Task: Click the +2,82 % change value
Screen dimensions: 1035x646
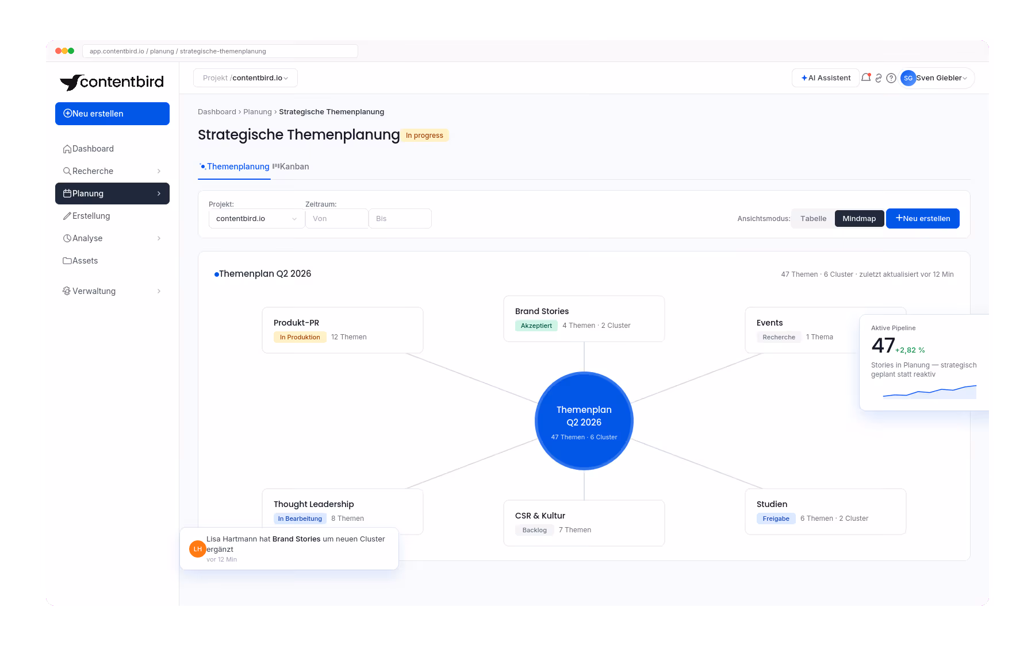Action: point(910,350)
